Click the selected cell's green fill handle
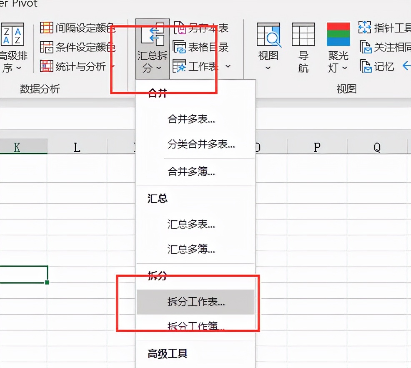 point(47,282)
